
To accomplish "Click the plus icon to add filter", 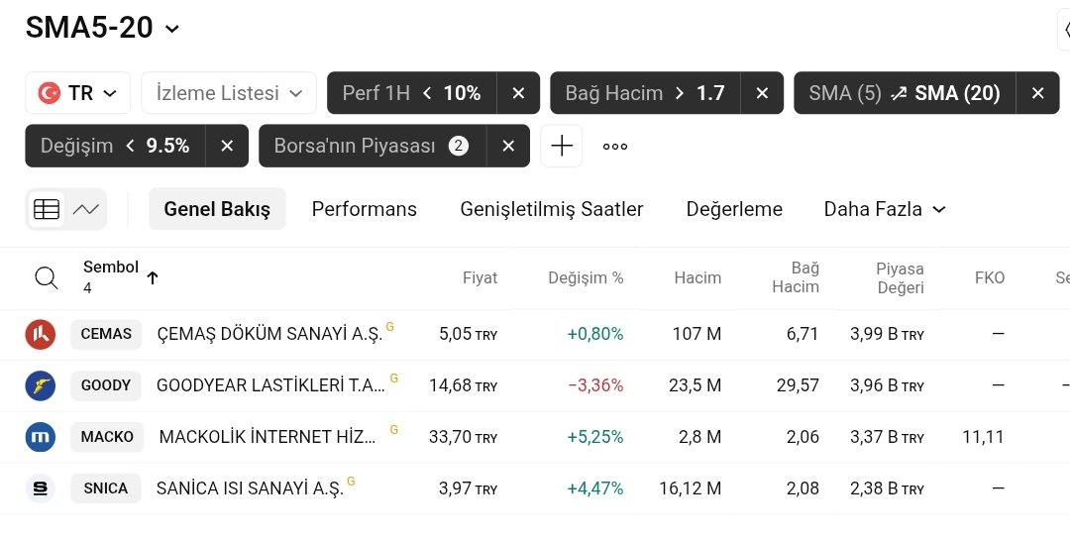I will 562,146.
